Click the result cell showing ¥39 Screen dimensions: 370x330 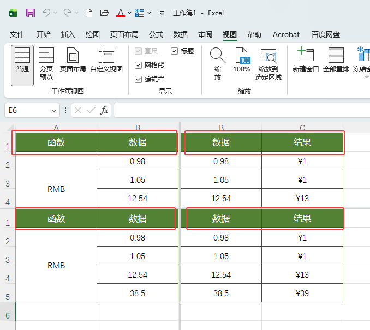point(302,293)
